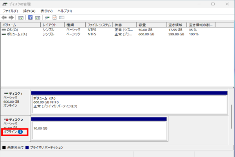235x157 pixels.
Task: Click the Forward arrow in the toolbar
Action: point(11,18)
